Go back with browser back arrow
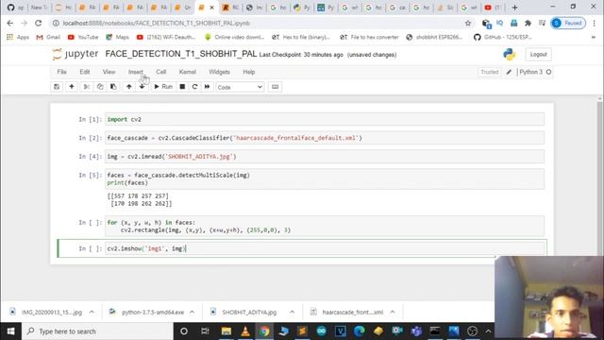The image size is (604, 340). coord(10,23)
